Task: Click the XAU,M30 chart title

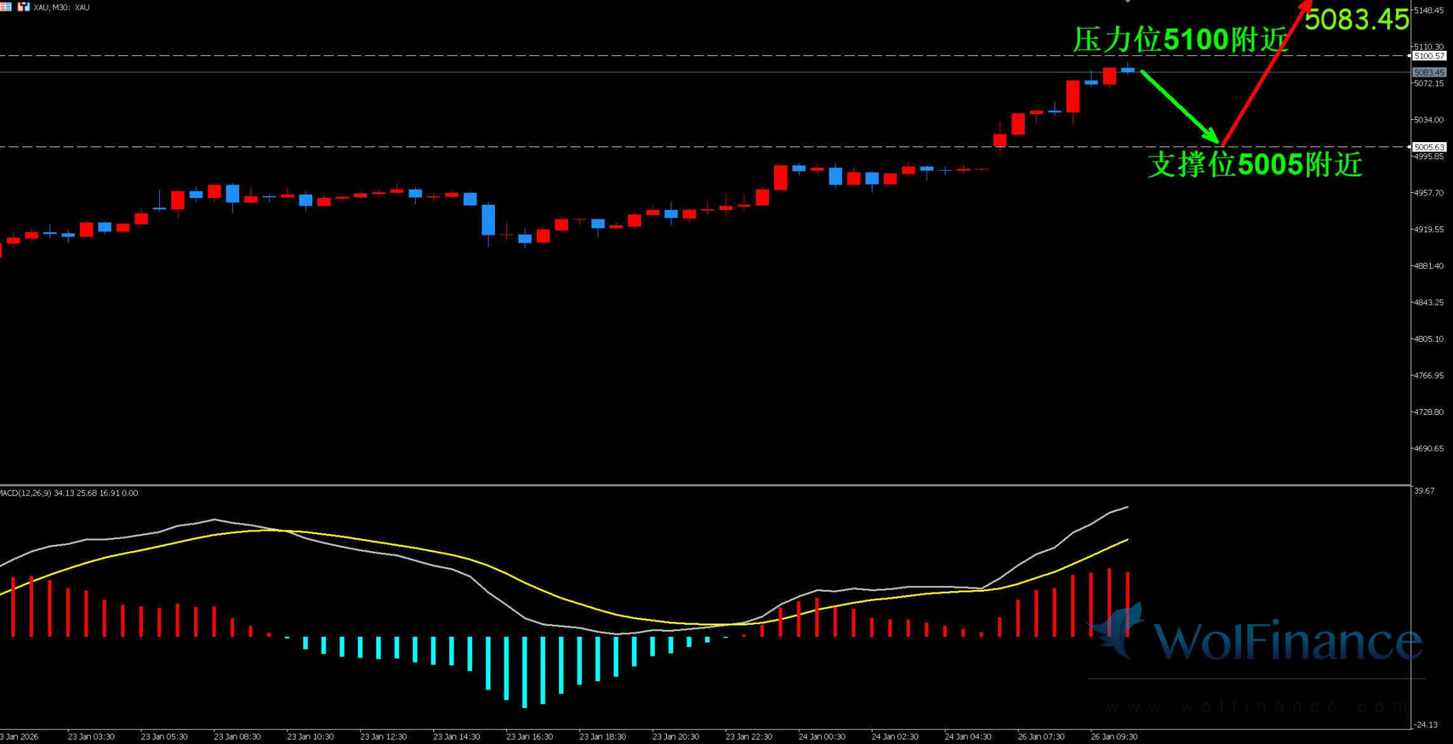Action: tap(62, 8)
